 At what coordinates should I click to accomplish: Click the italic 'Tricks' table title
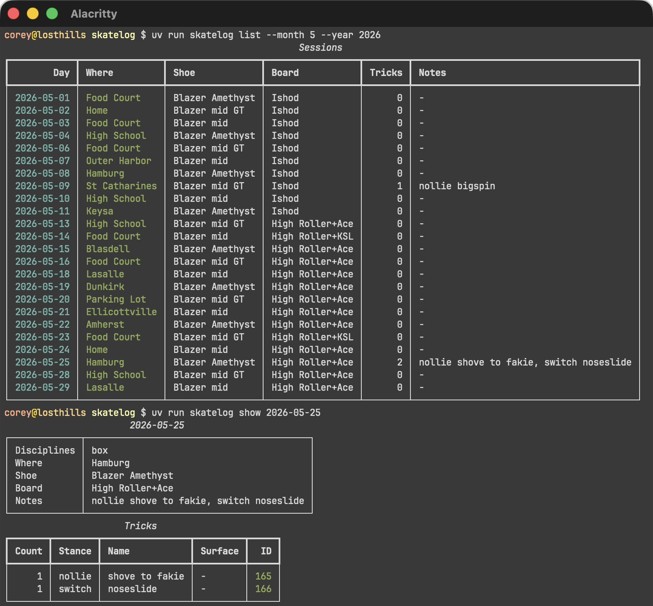[141, 526]
